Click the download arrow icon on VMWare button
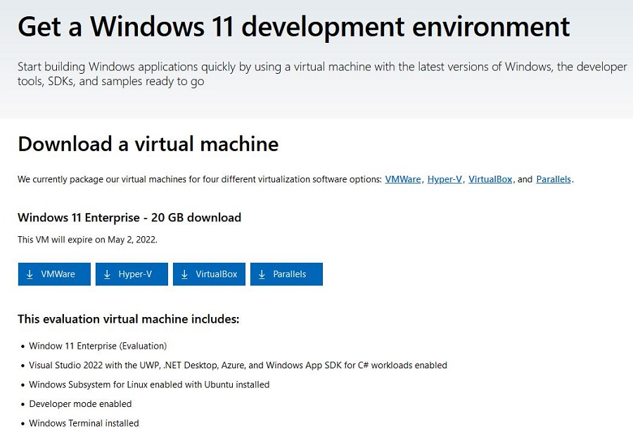 30,274
